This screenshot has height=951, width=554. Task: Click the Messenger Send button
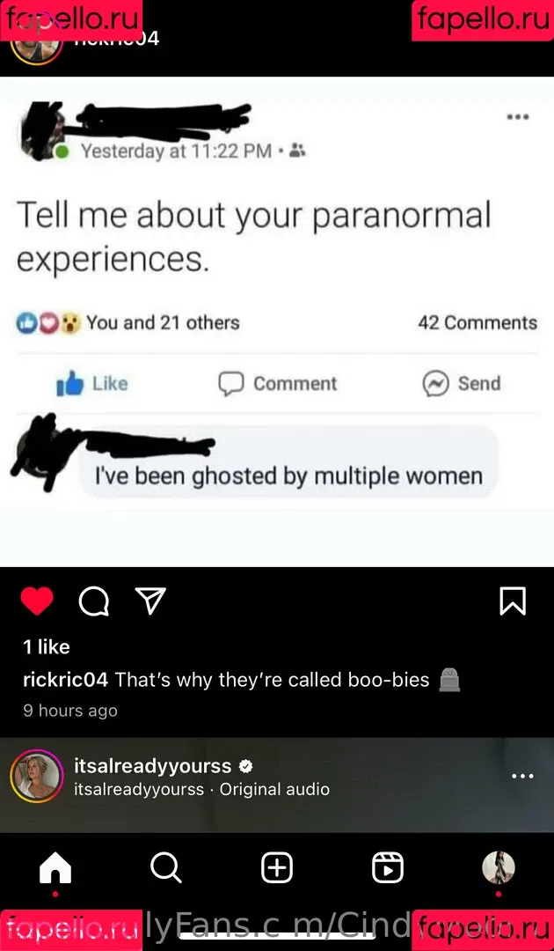pos(462,383)
